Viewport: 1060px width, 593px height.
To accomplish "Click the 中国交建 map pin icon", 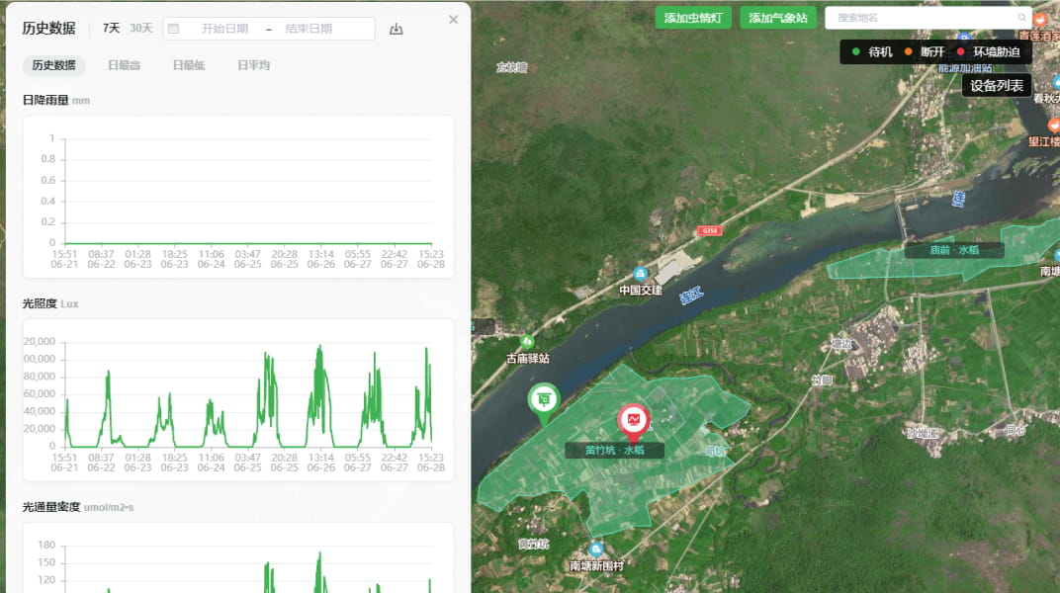I will coord(640,274).
